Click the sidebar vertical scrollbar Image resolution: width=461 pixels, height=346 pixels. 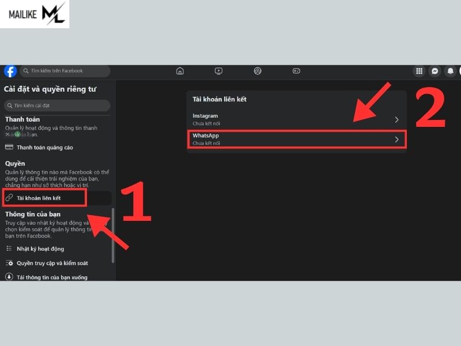tap(113, 235)
